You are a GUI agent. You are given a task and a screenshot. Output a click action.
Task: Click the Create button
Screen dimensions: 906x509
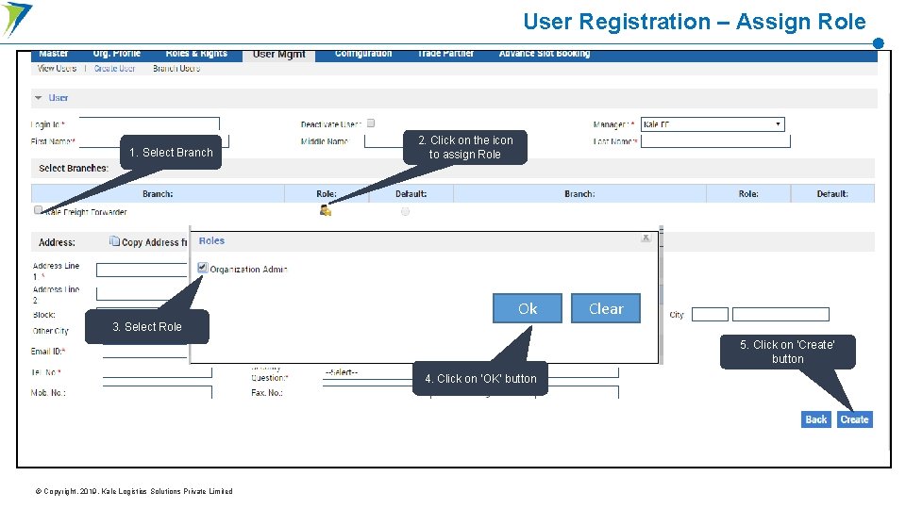pos(855,419)
